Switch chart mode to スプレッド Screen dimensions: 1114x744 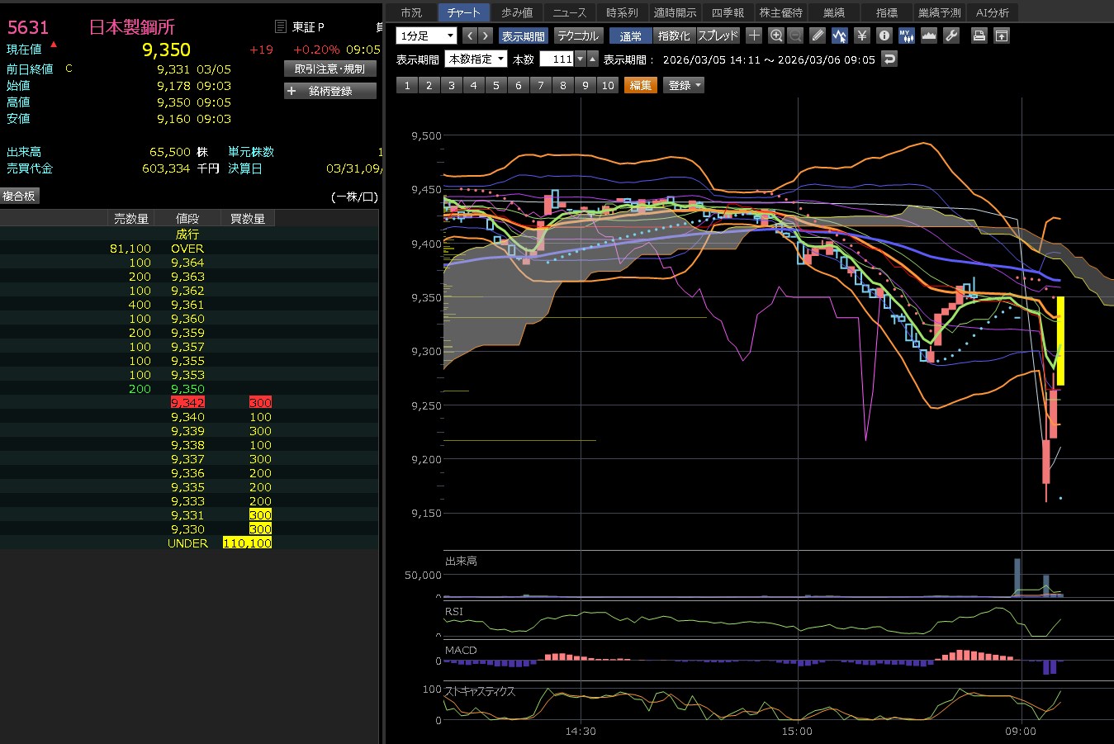pyautogui.click(x=718, y=36)
